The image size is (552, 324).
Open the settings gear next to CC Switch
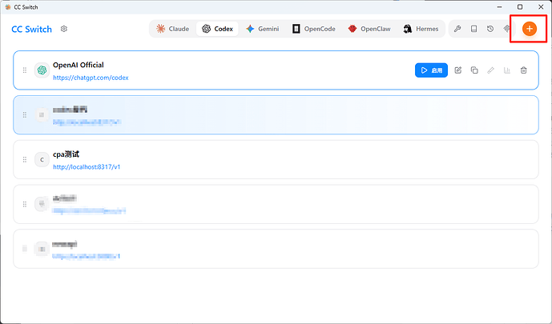click(x=64, y=29)
